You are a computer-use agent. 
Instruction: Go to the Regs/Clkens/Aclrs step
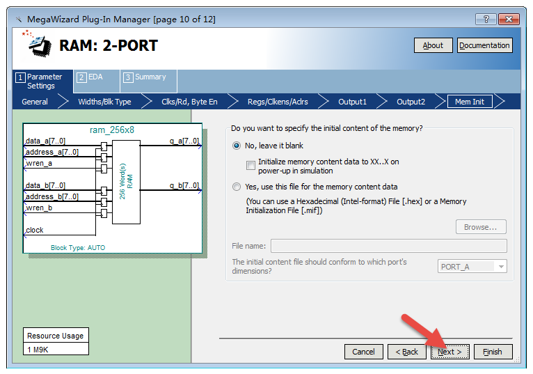[x=278, y=102]
